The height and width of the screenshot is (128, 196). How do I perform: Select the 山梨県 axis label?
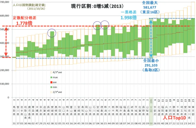click(x=148, y=111)
